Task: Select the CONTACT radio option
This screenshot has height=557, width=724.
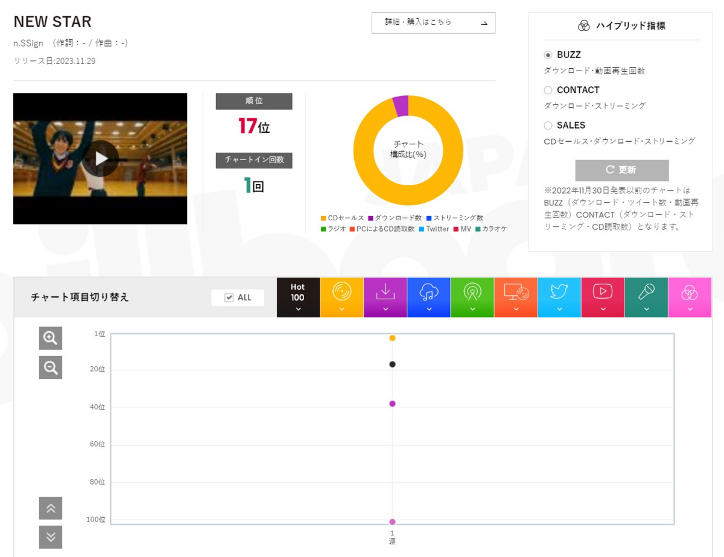Action: 548,90
